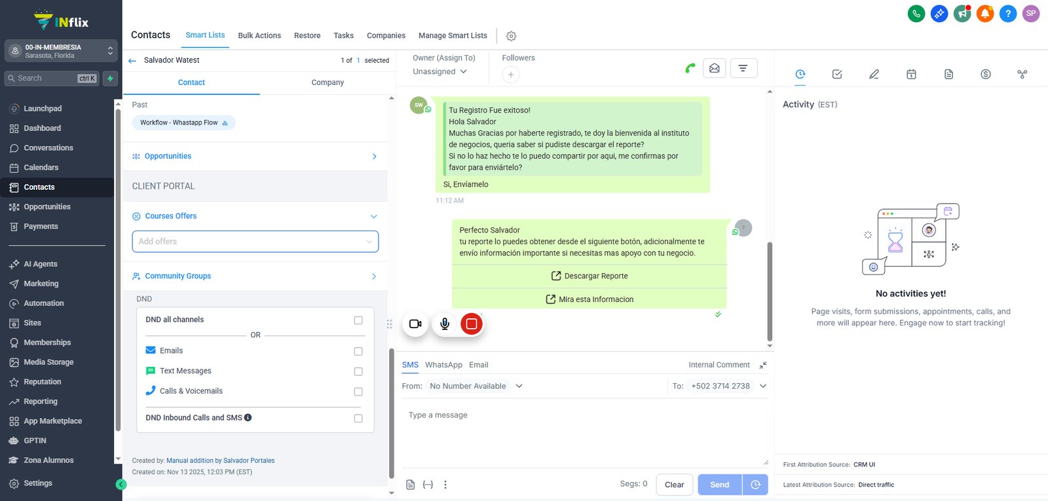This screenshot has height=501, width=1048.
Task: Open the Unassigned owner dropdown
Action: coord(440,71)
